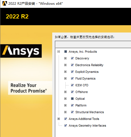
Task: Expand the Discovery node
Action: click(x=65, y=58)
